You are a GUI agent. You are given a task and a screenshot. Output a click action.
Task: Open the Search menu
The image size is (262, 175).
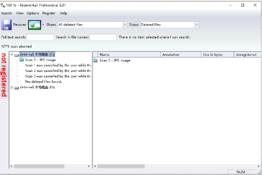coord(6,13)
